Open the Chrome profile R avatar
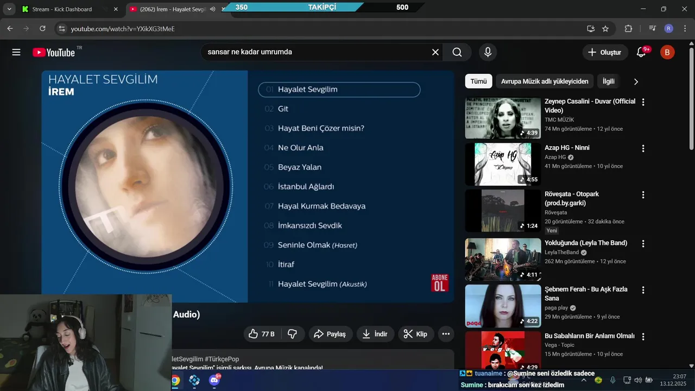695x391 pixels. pyautogui.click(x=668, y=28)
